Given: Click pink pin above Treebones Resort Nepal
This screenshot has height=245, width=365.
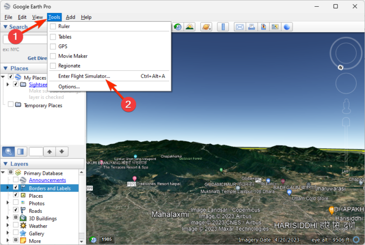Looking at the screenshot, I should 135,178.
